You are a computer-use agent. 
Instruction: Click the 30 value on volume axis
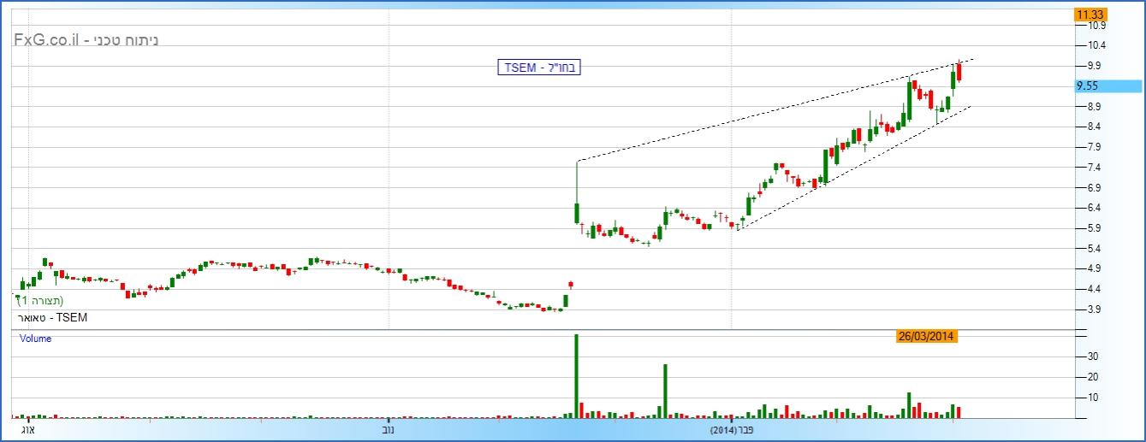tap(1093, 356)
